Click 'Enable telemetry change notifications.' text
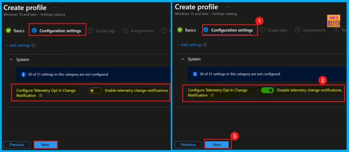The height and width of the screenshot is (152, 349). [x=137, y=91]
